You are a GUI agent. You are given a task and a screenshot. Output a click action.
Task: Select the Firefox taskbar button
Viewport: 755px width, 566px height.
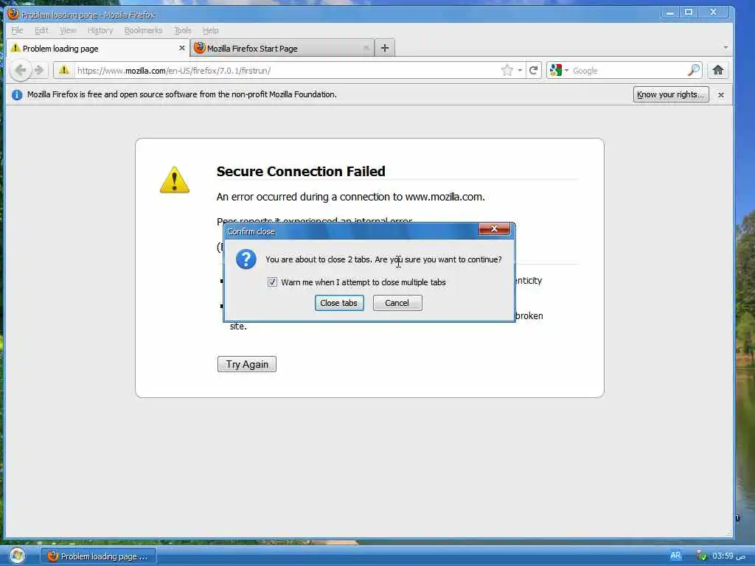(x=98, y=556)
